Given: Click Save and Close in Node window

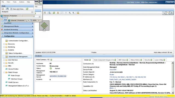Looking at the screenshot, I should pyautogui.click(x=17, y=9).
